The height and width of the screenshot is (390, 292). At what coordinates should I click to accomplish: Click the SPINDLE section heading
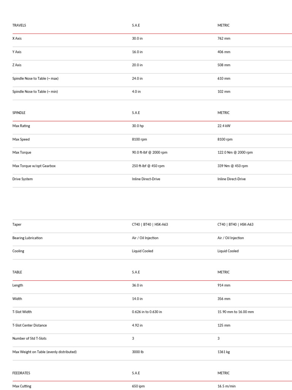[19, 113]
